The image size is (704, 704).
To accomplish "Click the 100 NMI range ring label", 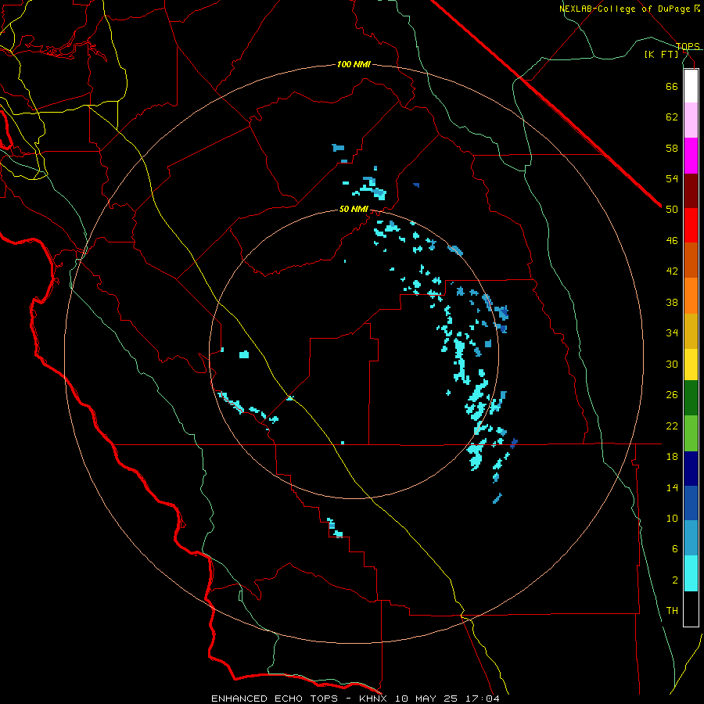I will click(354, 65).
